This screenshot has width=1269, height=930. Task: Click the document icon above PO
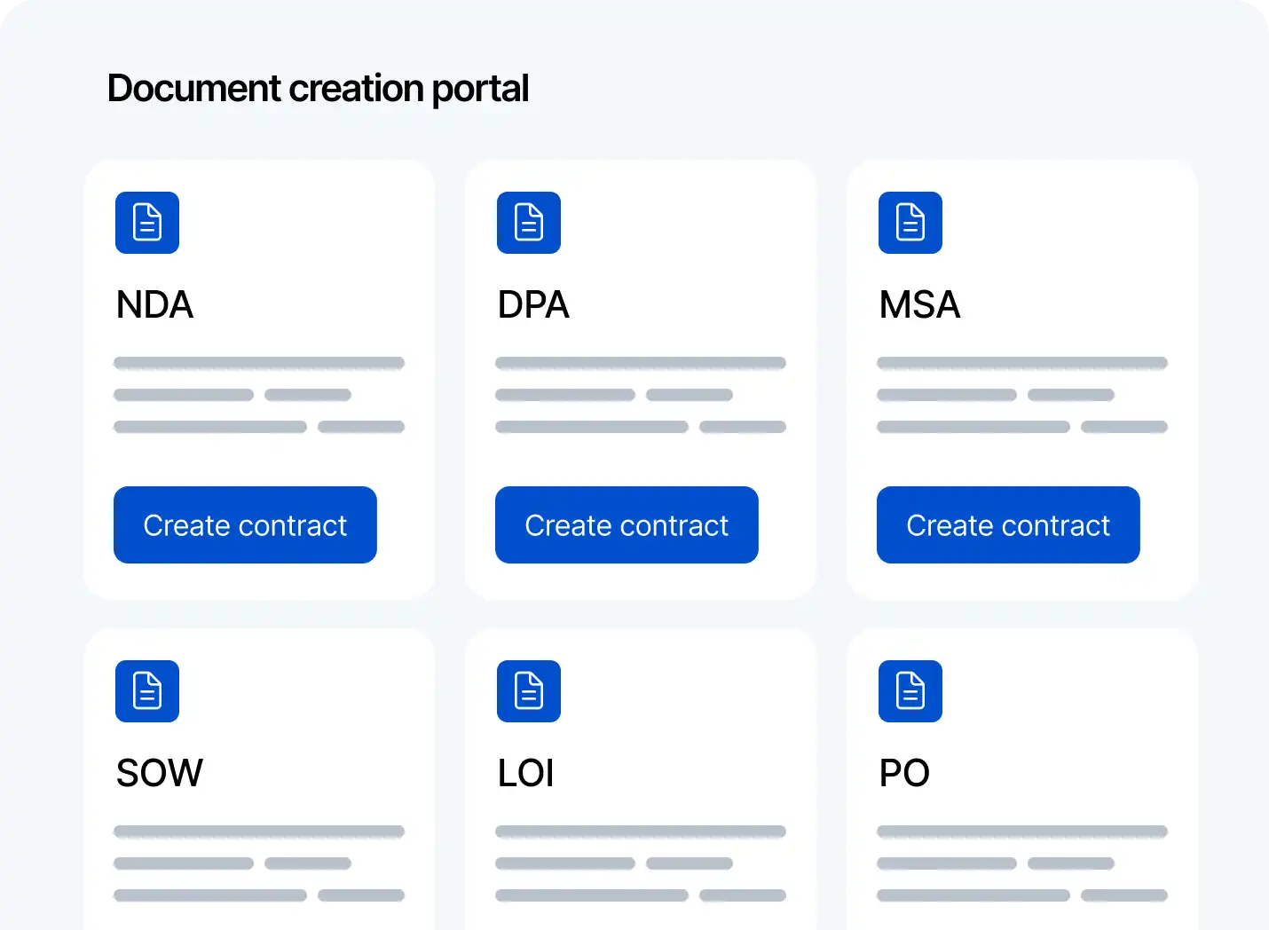point(910,691)
